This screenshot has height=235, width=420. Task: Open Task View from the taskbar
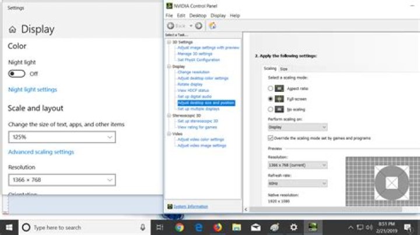click(160, 227)
